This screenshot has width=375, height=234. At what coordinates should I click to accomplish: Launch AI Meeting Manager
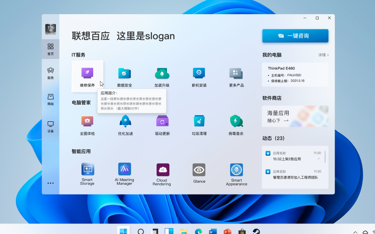click(x=125, y=169)
